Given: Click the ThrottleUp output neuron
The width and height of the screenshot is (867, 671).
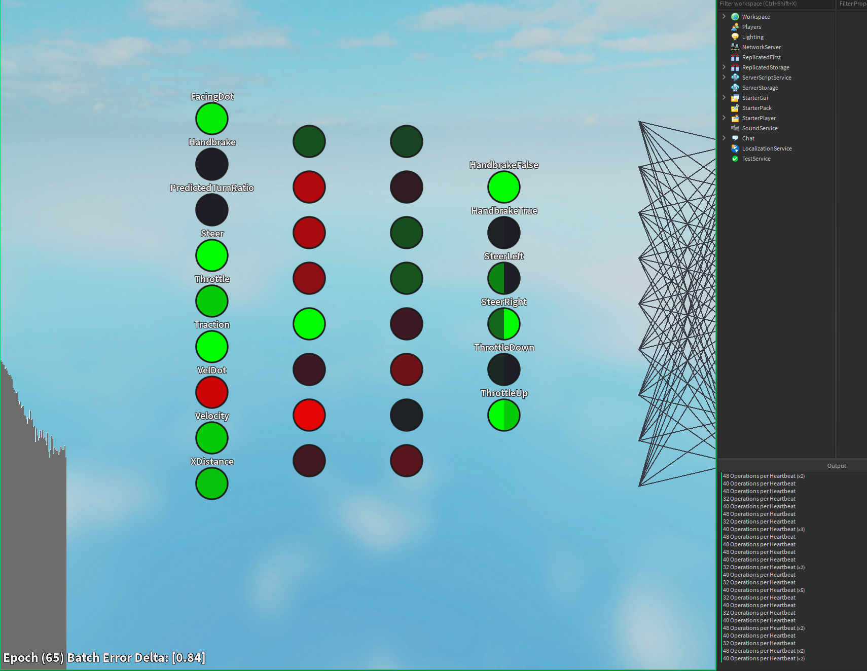Looking at the screenshot, I should tap(504, 415).
